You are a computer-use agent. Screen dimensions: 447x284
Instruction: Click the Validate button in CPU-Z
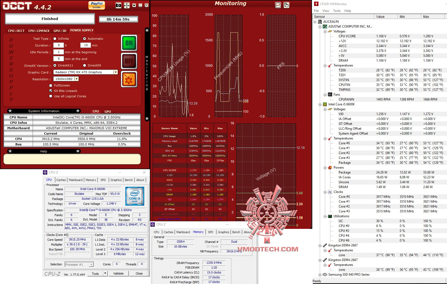click(x=118, y=273)
